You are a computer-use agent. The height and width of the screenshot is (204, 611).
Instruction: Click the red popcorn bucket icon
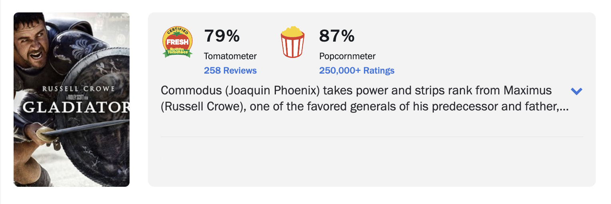pyautogui.click(x=292, y=42)
